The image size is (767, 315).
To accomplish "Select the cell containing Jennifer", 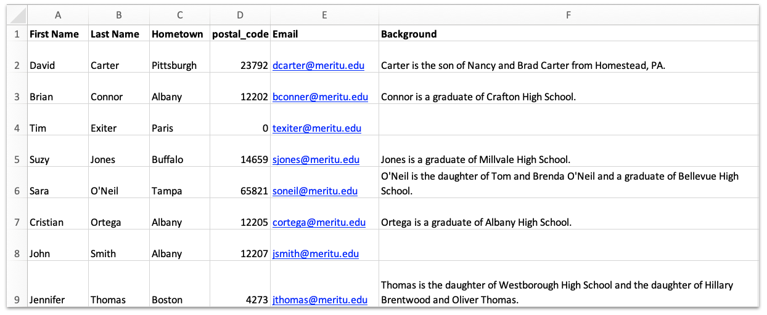I will pyautogui.click(x=58, y=284).
